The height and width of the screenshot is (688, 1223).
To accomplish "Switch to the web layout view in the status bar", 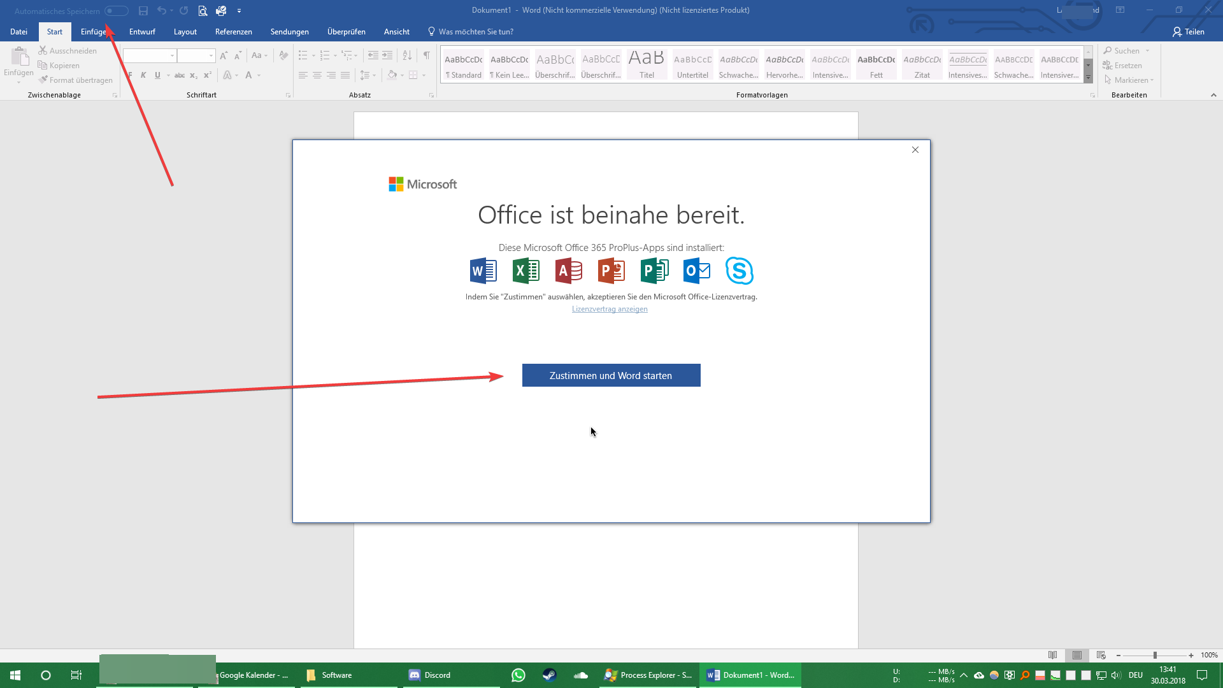I will click(1101, 655).
